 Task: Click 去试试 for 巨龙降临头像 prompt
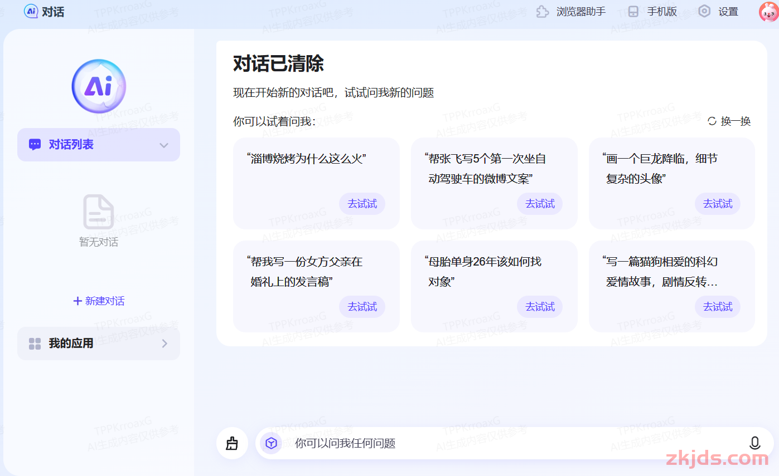(x=718, y=204)
